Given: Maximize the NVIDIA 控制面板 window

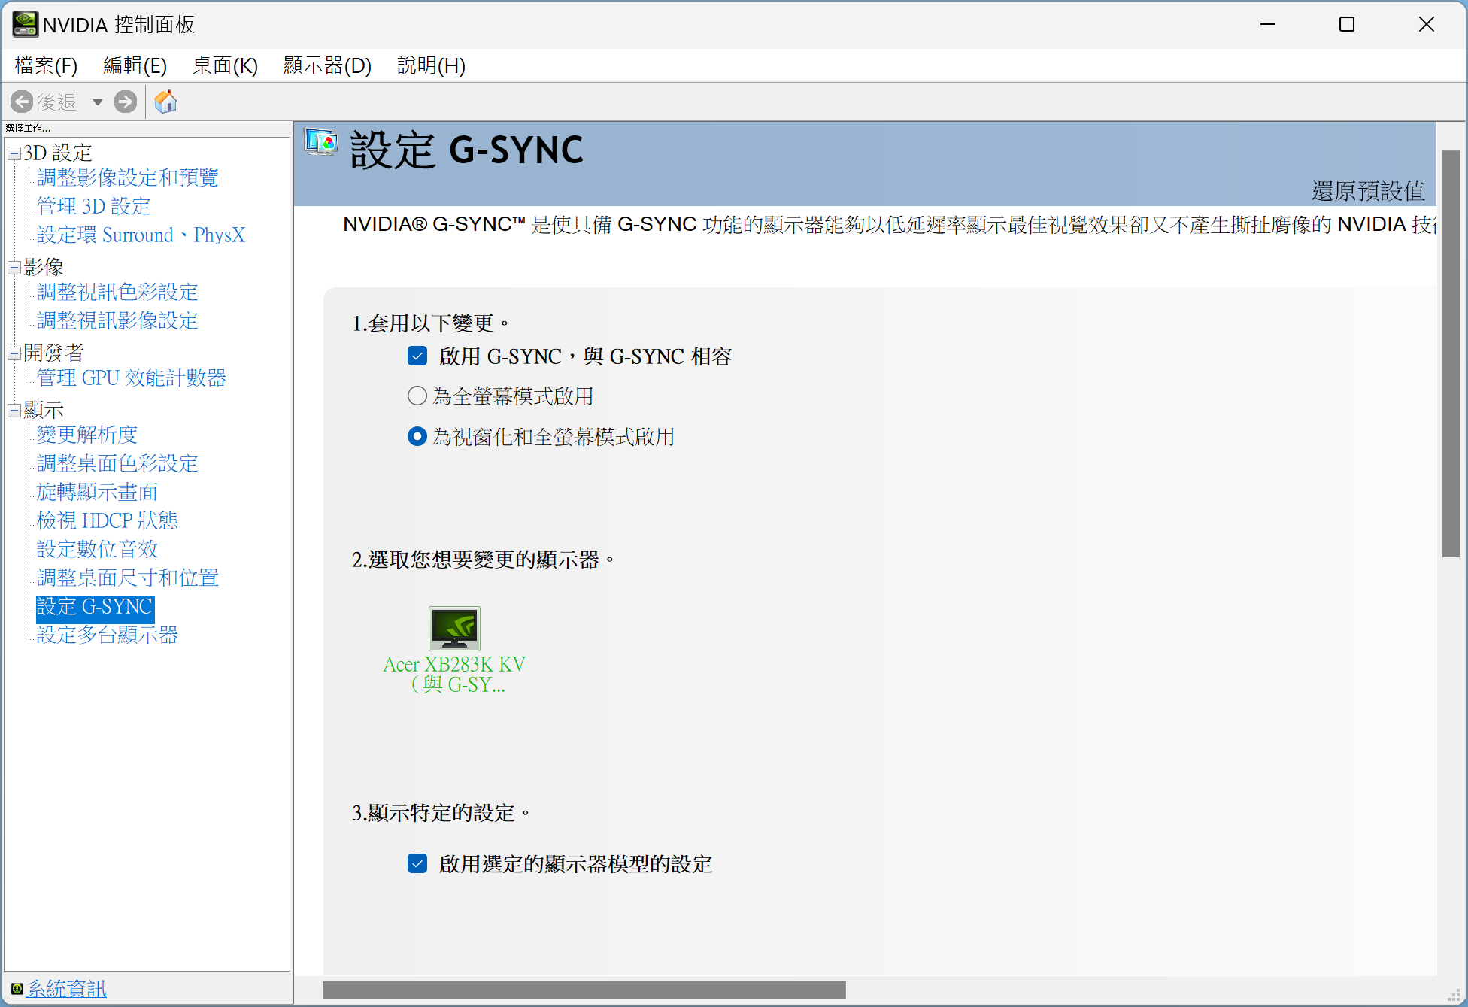Looking at the screenshot, I should pos(1347,24).
